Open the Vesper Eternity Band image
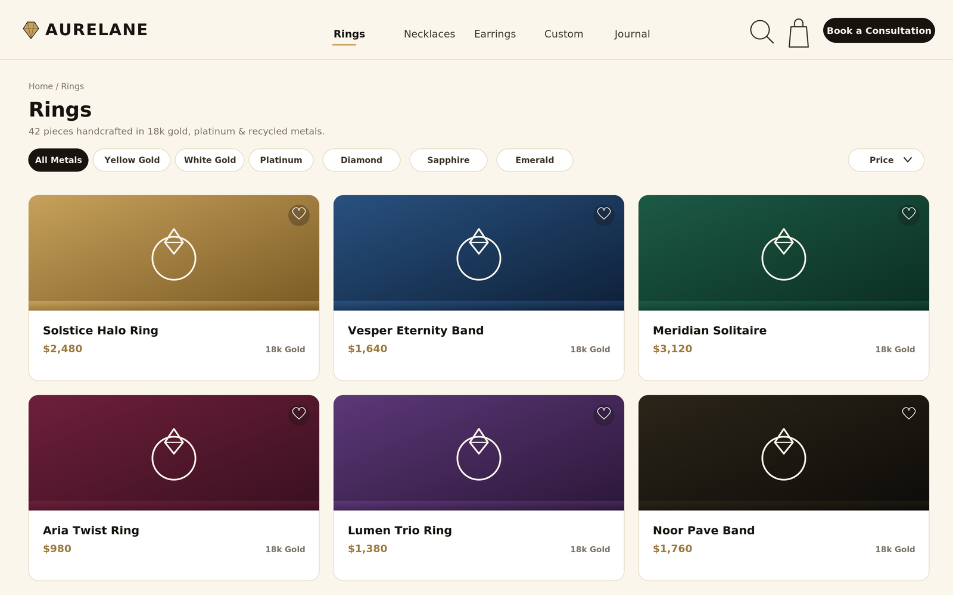953x595 pixels. pos(479,253)
